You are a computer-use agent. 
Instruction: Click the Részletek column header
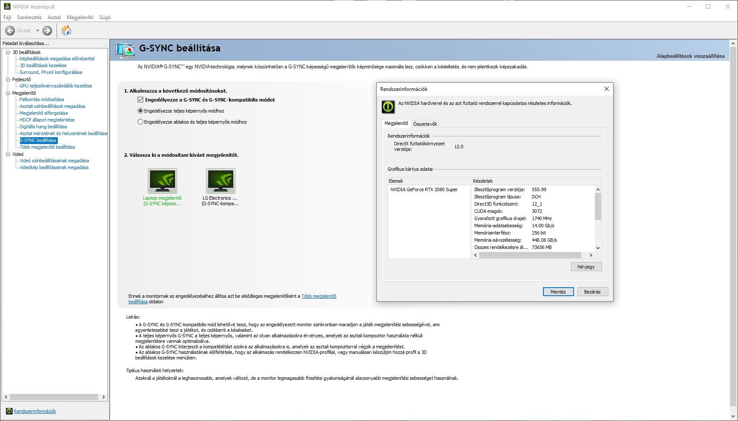[537, 181]
